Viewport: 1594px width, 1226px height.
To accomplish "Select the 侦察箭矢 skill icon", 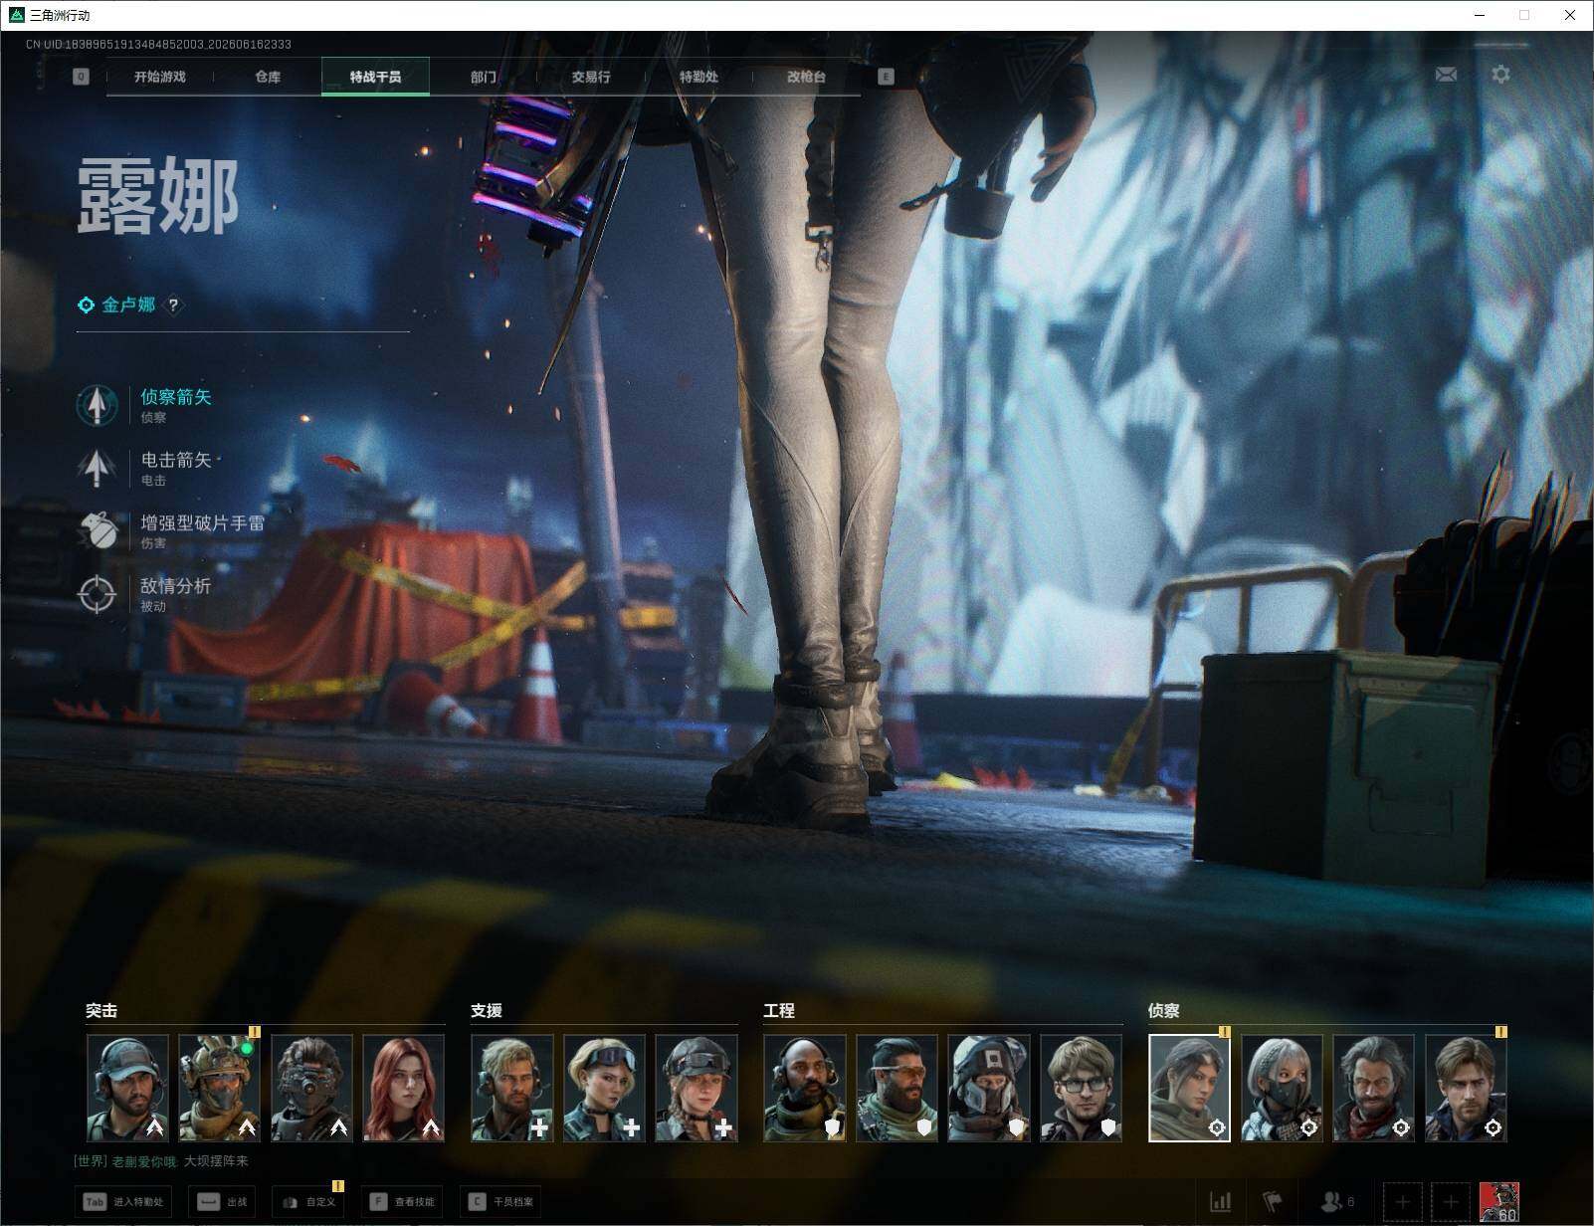I will click(x=97, y=405).
